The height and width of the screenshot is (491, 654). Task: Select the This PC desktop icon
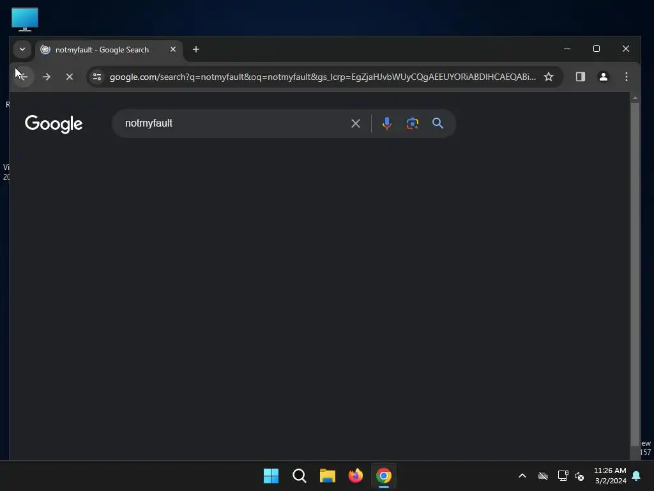pos(25,19)
